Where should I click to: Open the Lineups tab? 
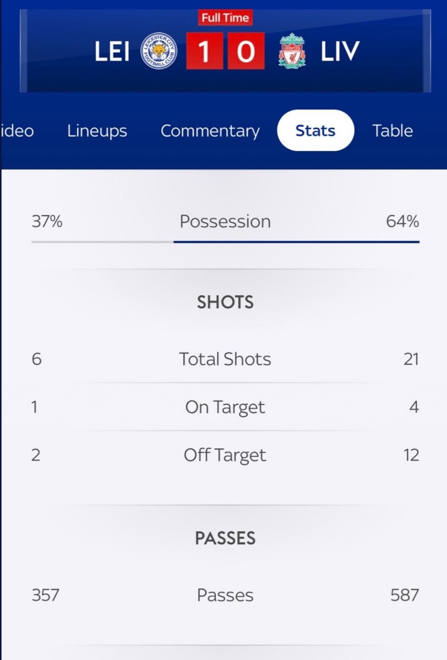[x=97, y=131]
